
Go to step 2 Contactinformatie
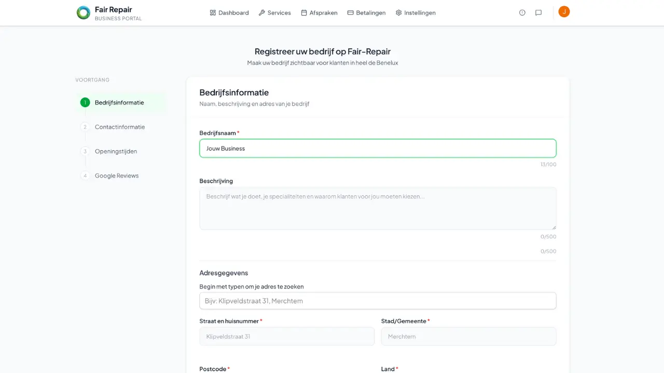click(x=119, y=127)
